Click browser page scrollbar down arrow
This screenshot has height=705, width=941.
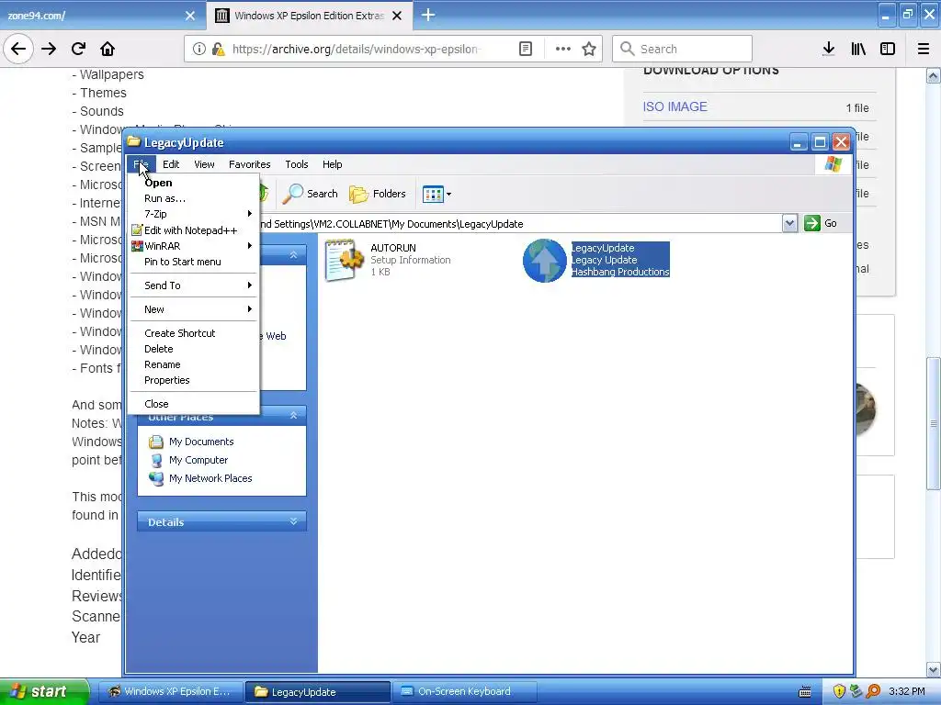pos(934,669)
